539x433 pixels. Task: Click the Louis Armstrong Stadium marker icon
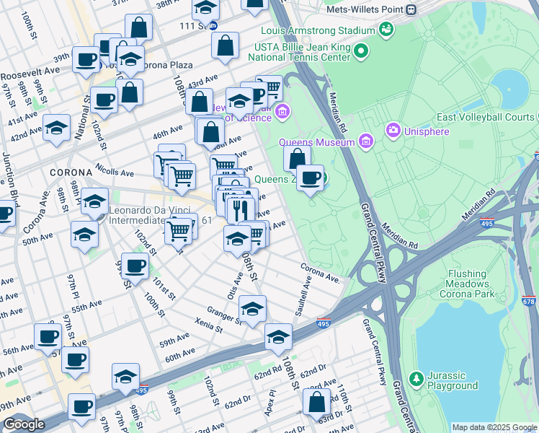387,30
